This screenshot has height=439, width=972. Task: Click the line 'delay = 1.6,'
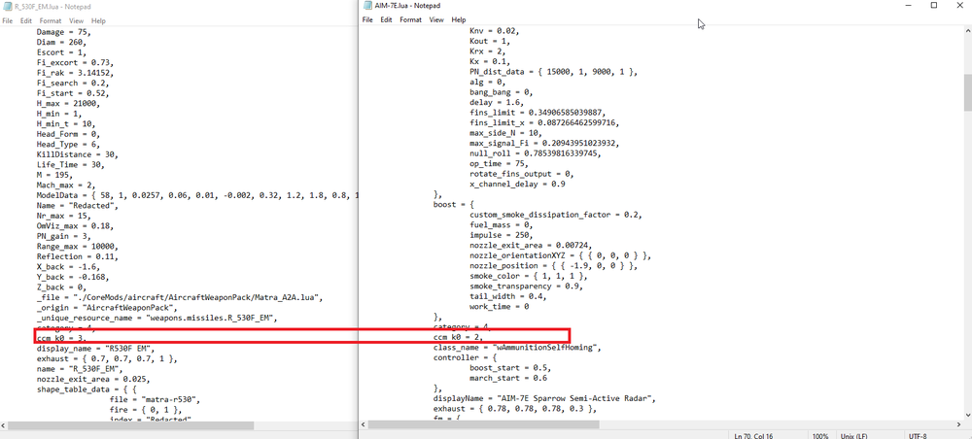(x=497, y=102)
